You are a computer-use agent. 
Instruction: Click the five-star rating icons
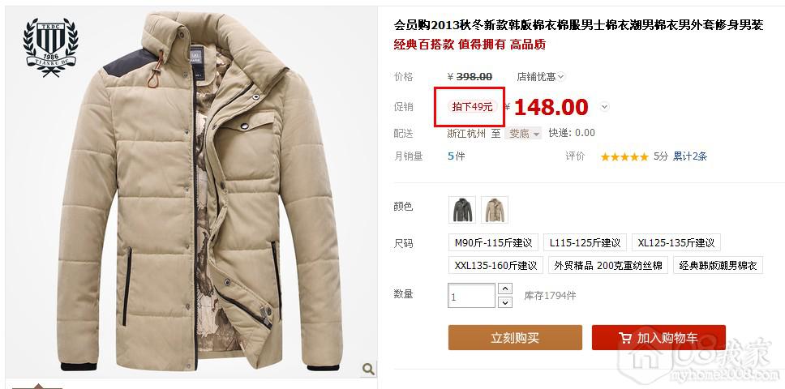(x=624, y=157)
